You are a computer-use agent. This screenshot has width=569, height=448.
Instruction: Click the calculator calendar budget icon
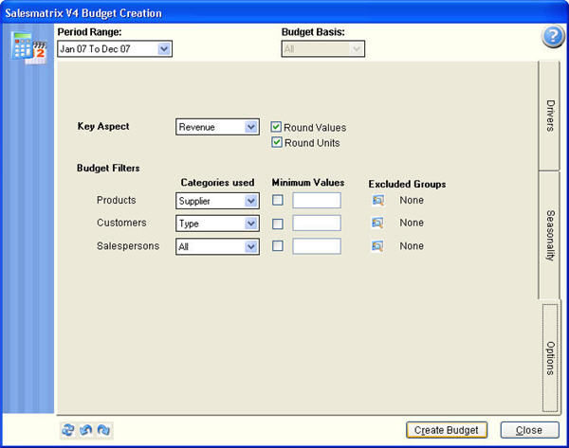coord(28,46)
